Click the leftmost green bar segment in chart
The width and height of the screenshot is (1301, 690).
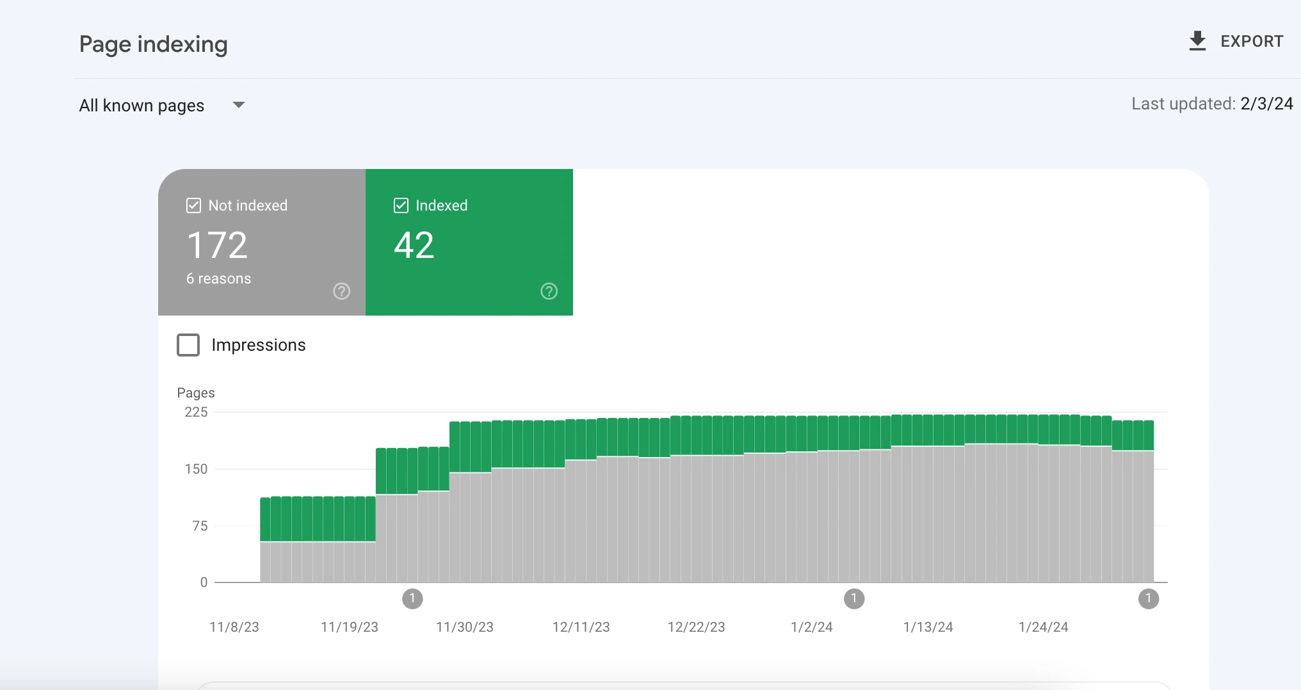265,519
